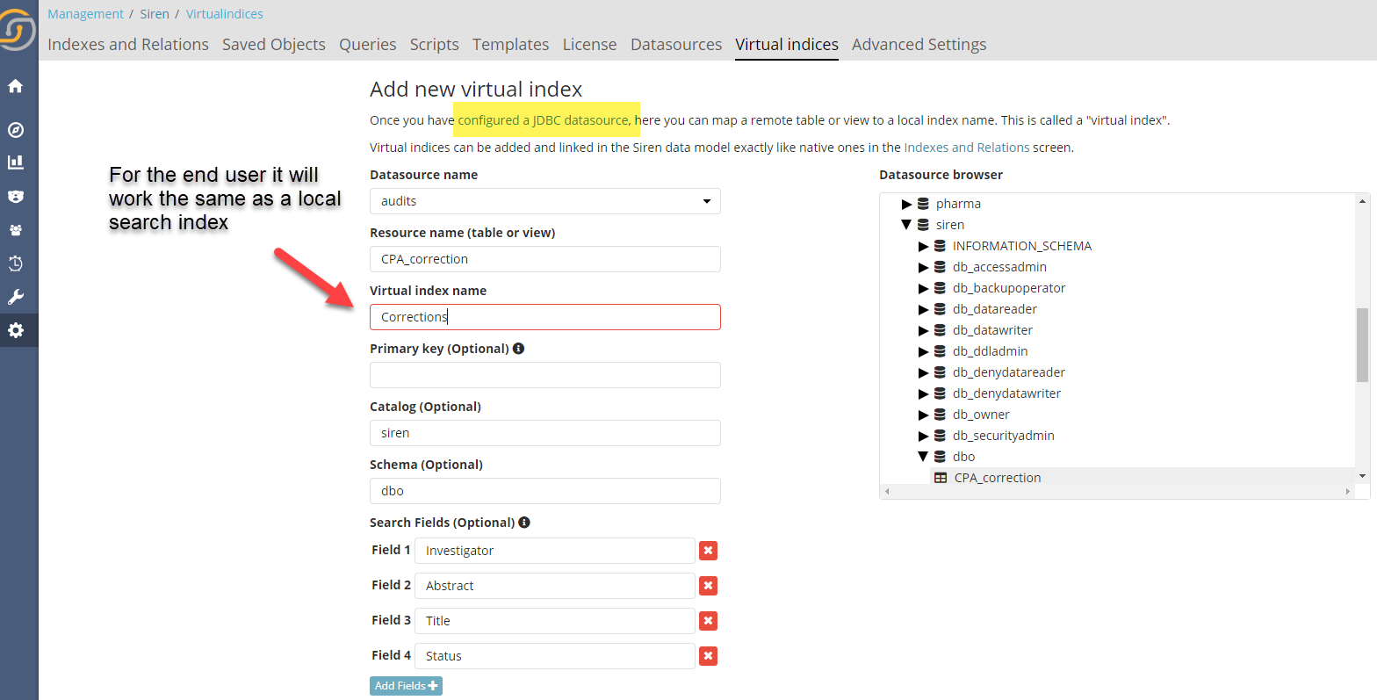Open the Saved Objects tab
The image size is (1377, 700).
click(274, 45)
